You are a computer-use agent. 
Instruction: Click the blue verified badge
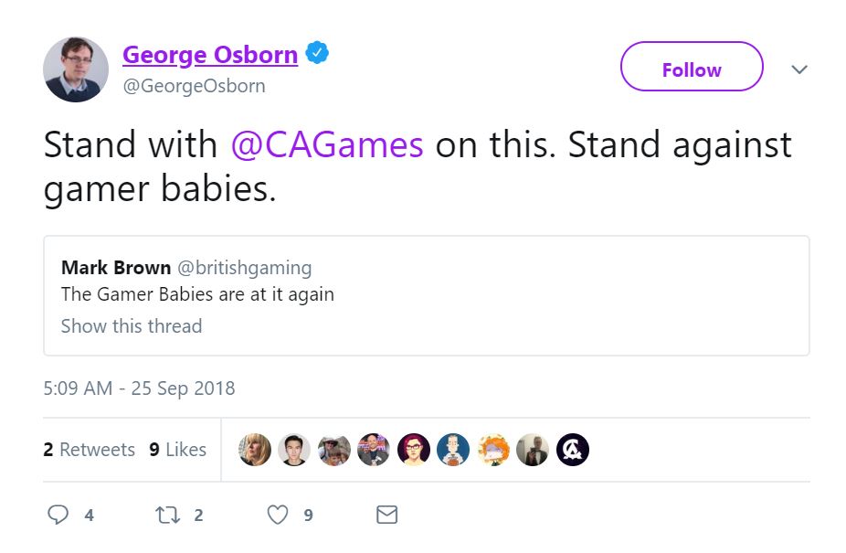tap(317, 54)
